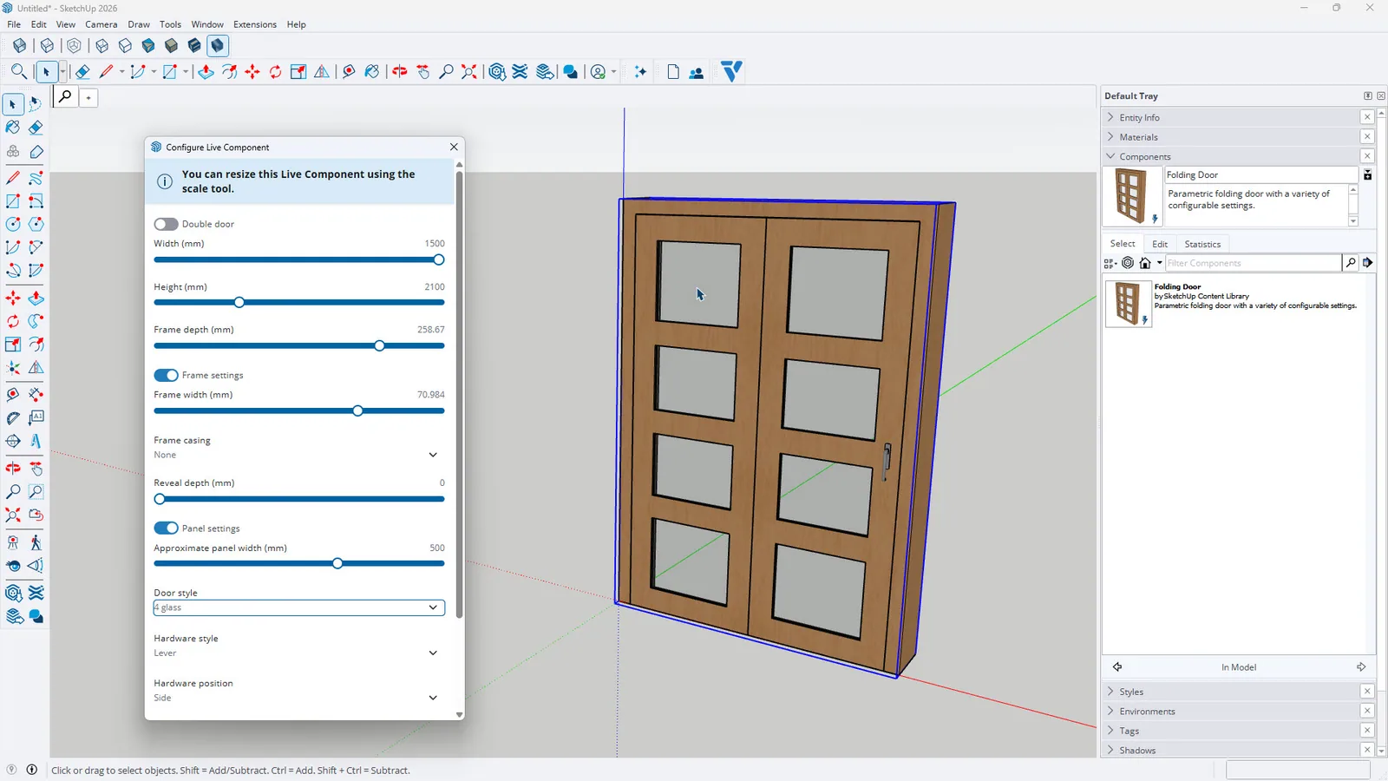
Task: Enable the Double door toggle
Action: coord(166,224)
